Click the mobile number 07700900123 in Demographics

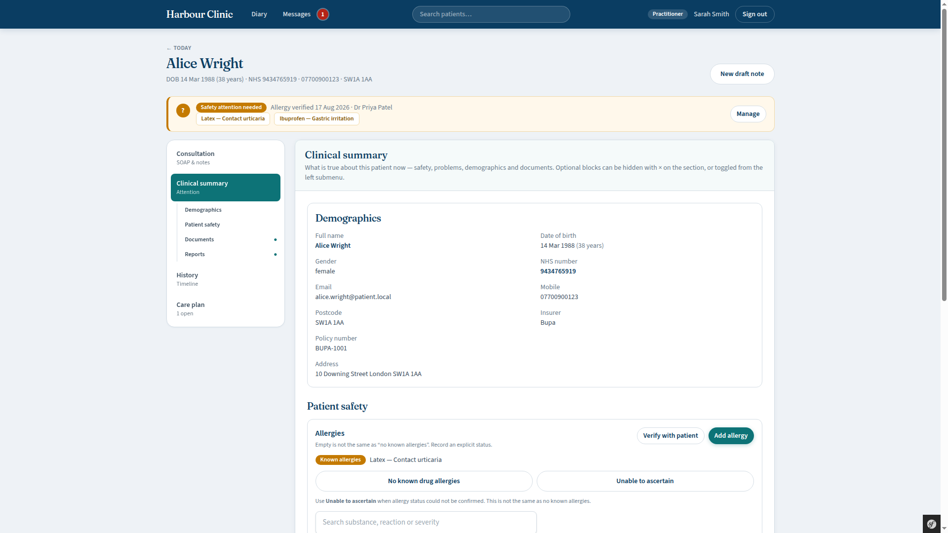tap(559, 297)
